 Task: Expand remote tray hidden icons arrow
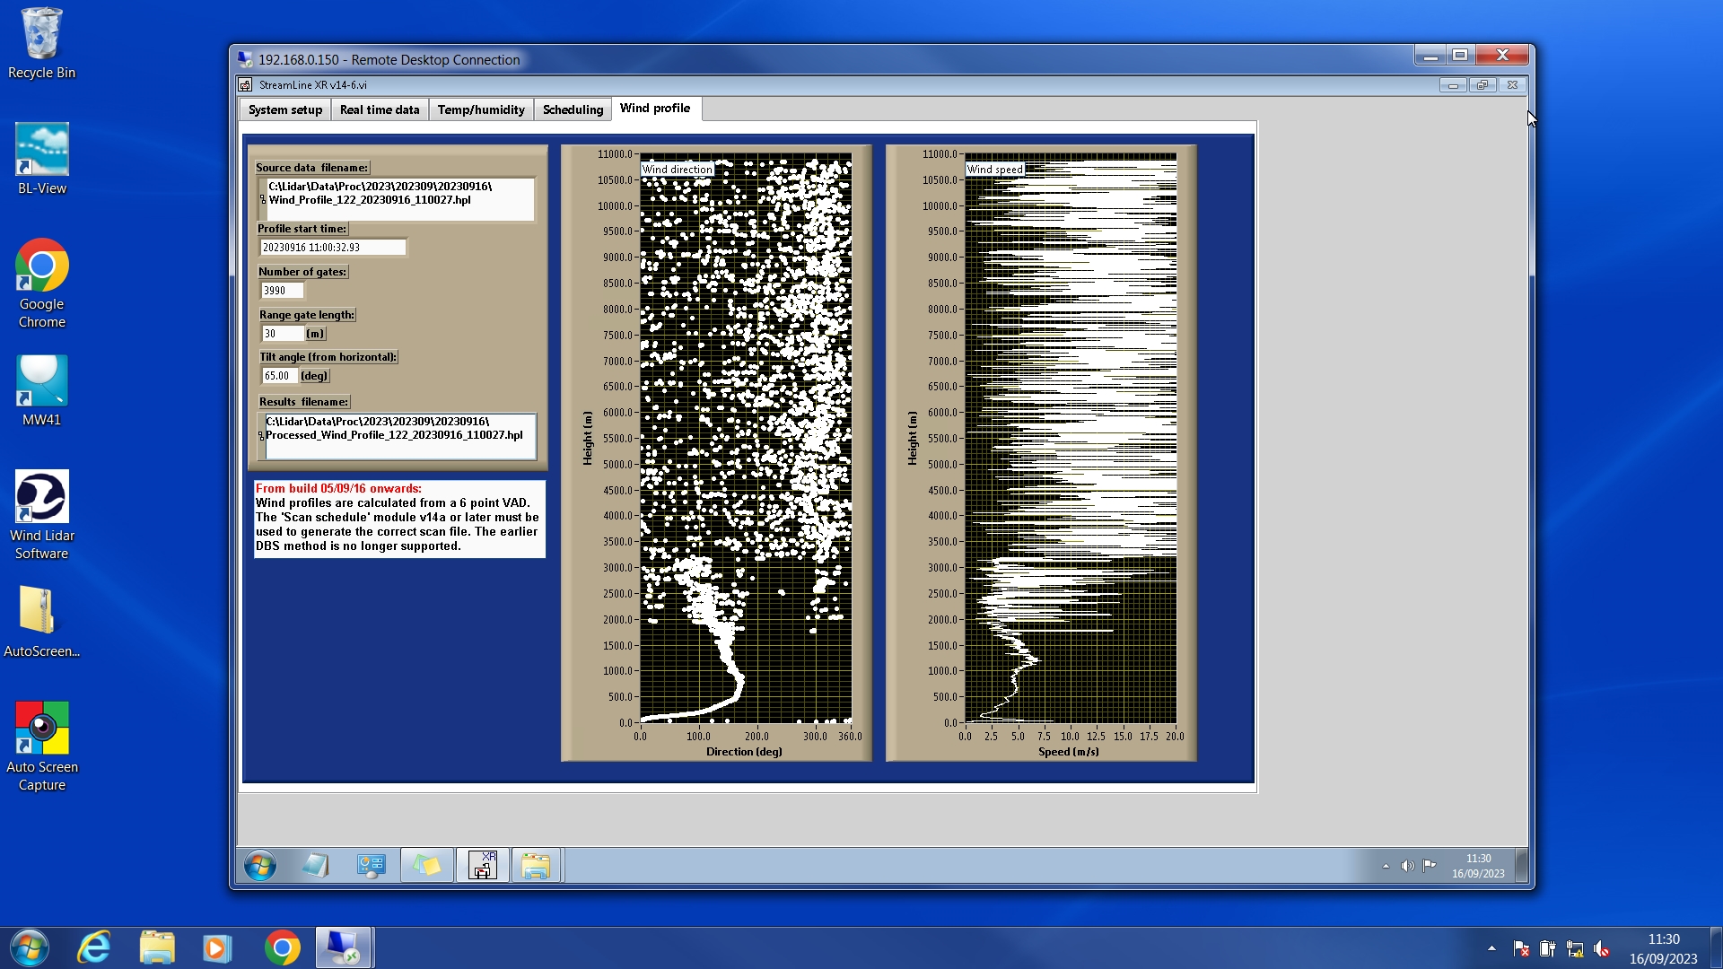pyautogui.click(x=1386, y=866)
